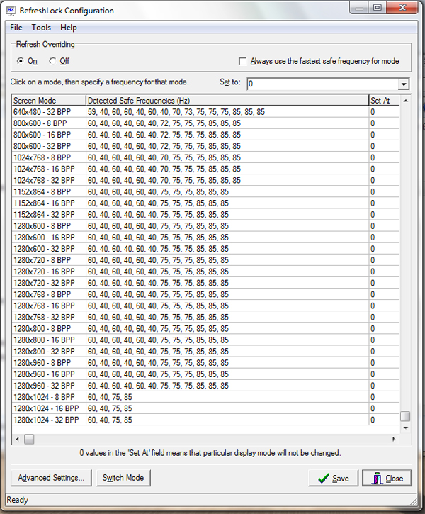This screenshot has width=425, height=514.
Task: Click the vertical scrollbar thumb
Action: 405,416
